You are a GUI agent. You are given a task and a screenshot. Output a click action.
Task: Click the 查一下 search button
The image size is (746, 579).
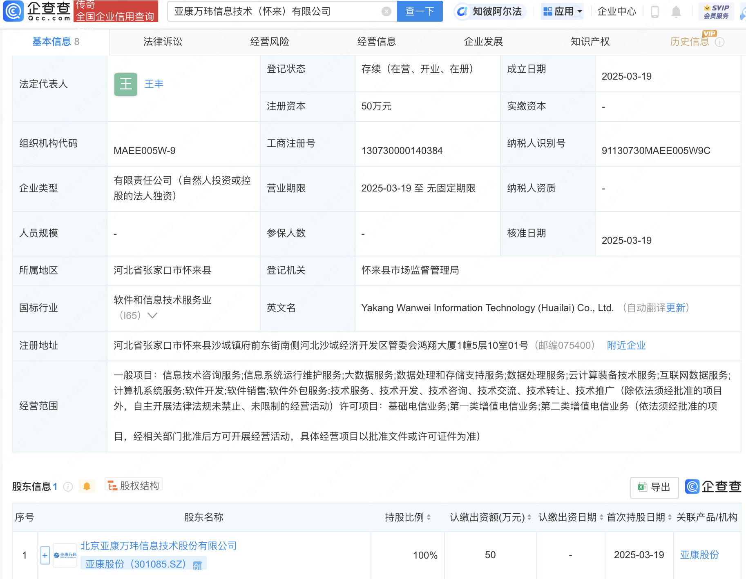420,11
